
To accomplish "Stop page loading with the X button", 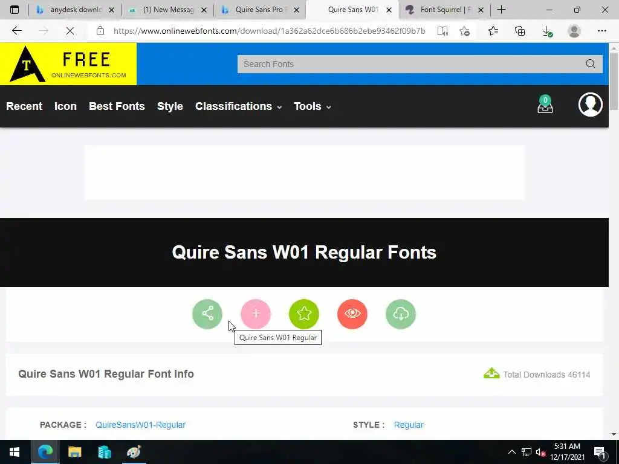I will click(x=70, y=31).
